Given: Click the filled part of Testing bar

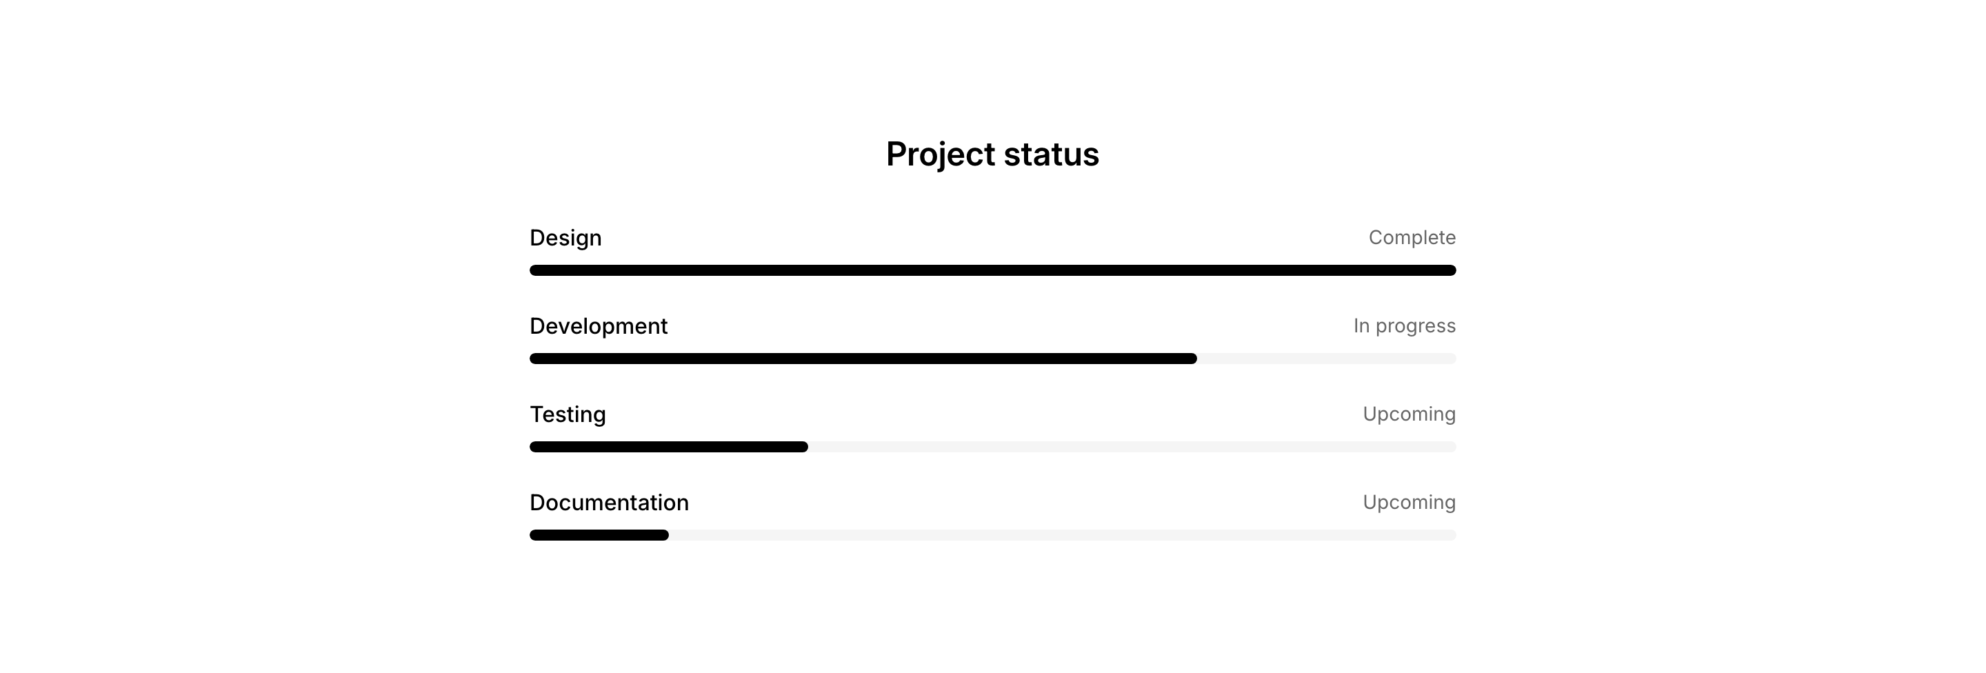Looking at the screenshot, I should (x=668, y=447).
